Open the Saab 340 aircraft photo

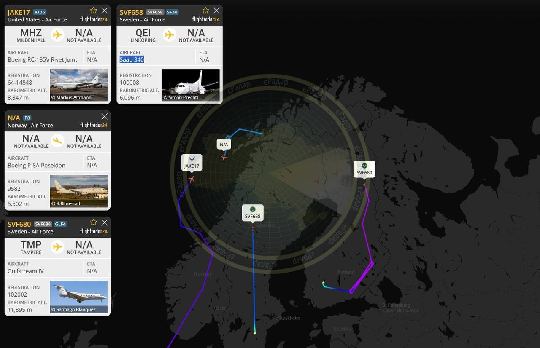point(191,85)
